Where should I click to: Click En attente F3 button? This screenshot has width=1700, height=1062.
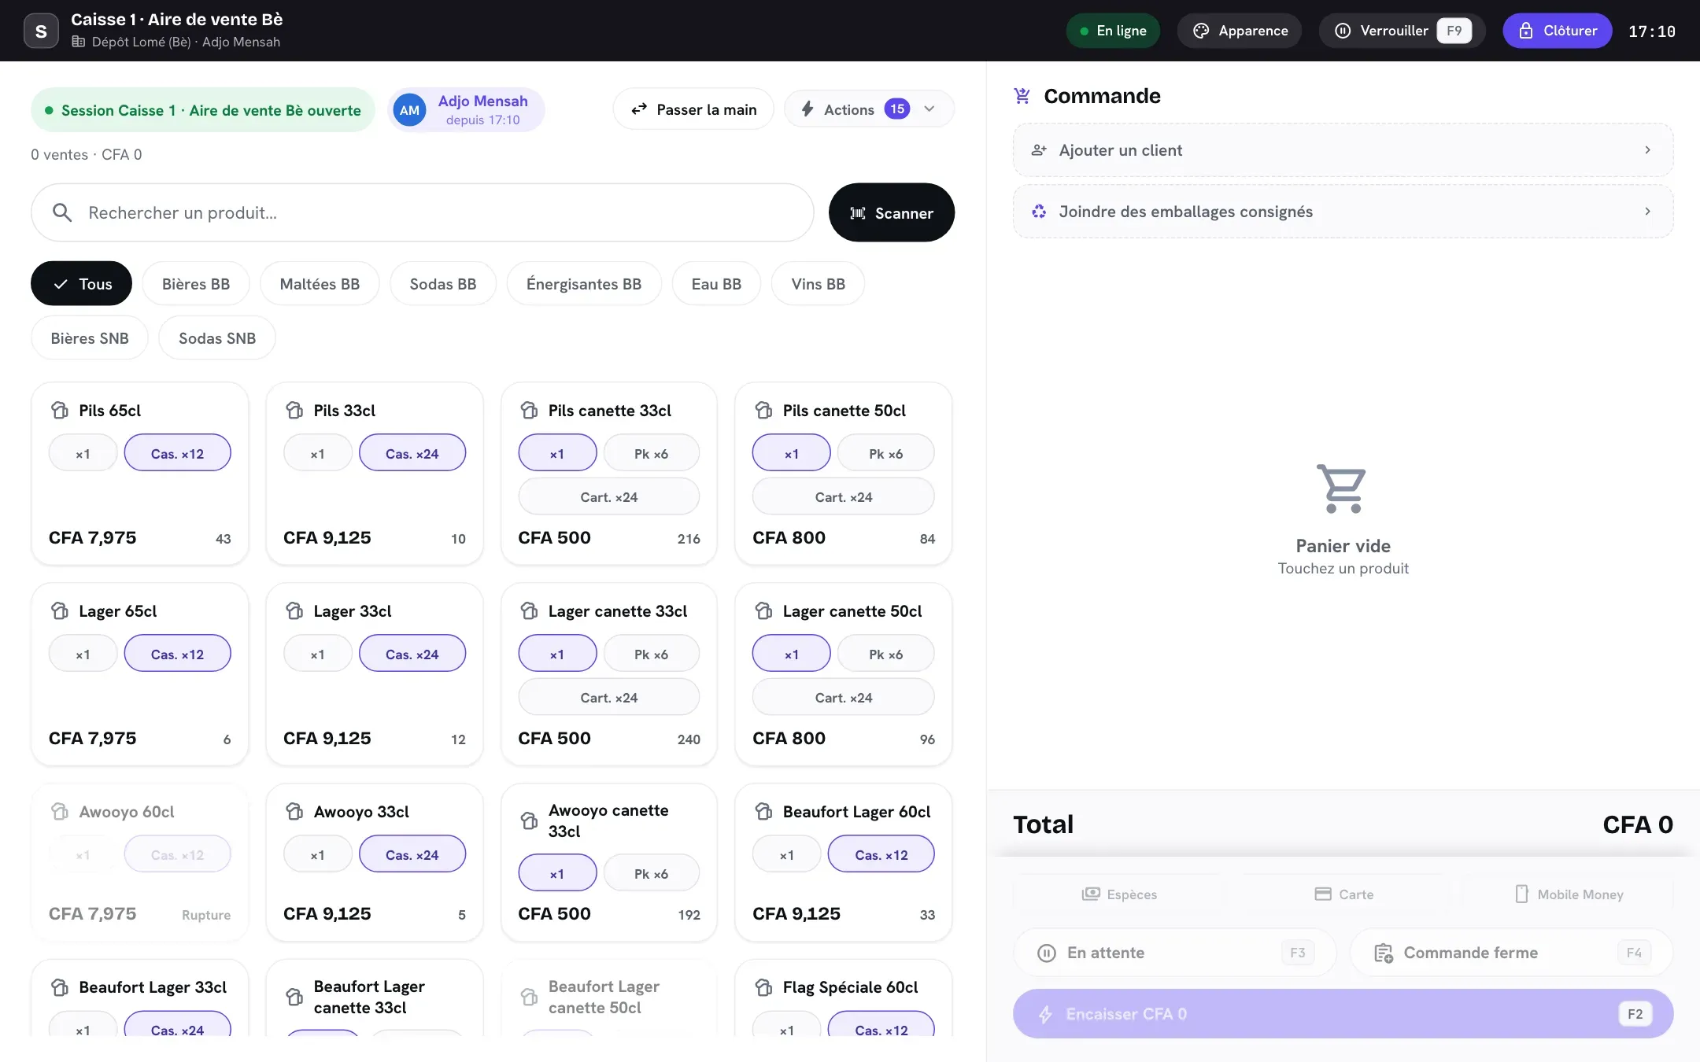pos(1174,953)
